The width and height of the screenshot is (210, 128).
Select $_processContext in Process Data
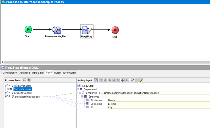coord(22,93)
